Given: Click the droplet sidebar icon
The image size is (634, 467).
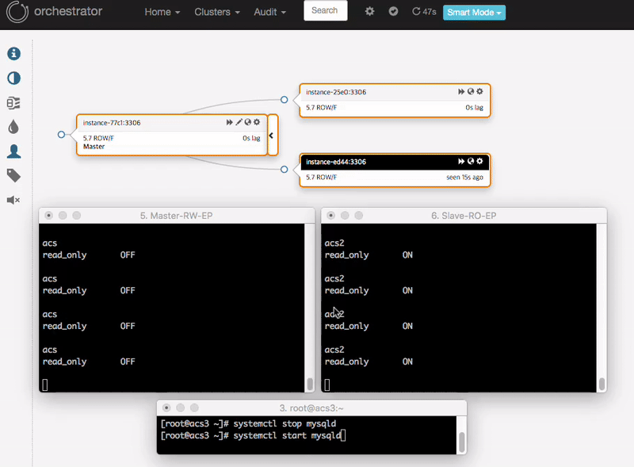Looking at the screenshot, I should coord(13,127).
